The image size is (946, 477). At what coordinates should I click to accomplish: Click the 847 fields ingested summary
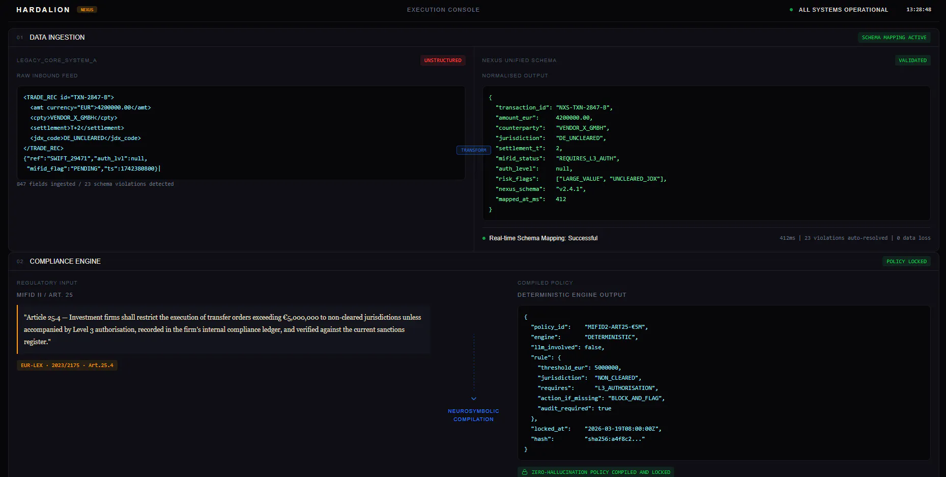click(95, 184)
